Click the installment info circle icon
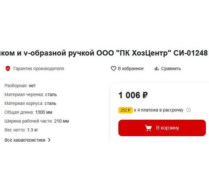The width and height of the screenshot is (209, 189). 189,110
